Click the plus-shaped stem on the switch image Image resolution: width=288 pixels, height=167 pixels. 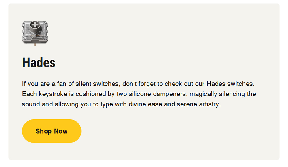tap(35, 25)
